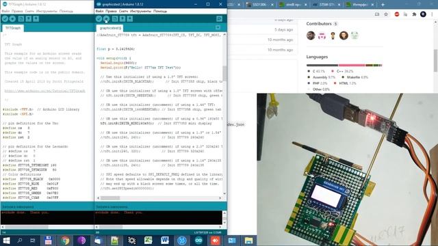
Task: Open Serial Monitor in graphicstest window
Action: [x=219, y=18]
